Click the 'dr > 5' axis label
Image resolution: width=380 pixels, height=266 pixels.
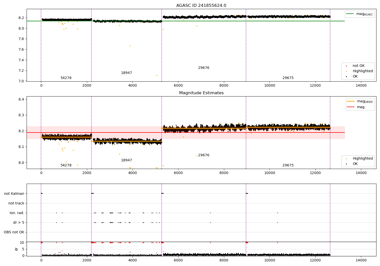(19, 223)
